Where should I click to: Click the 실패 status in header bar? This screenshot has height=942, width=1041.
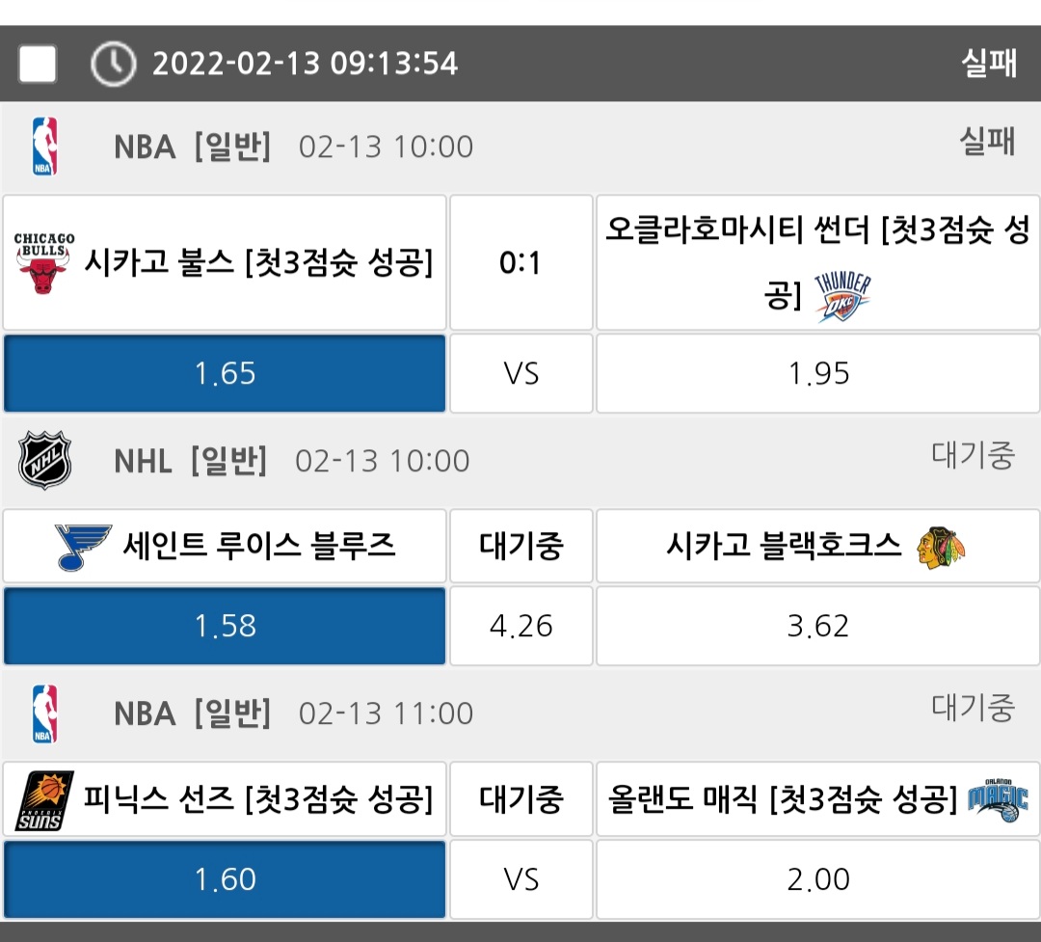coord(988,65)
